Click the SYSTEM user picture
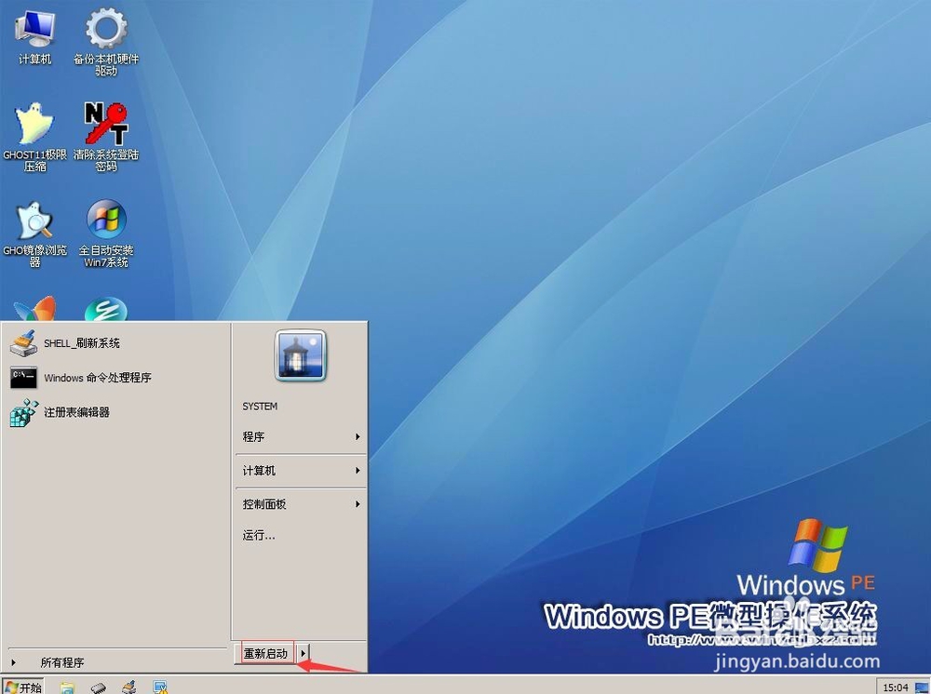The width and height of the screenshot is (931, 694). [x=301, y=356]
